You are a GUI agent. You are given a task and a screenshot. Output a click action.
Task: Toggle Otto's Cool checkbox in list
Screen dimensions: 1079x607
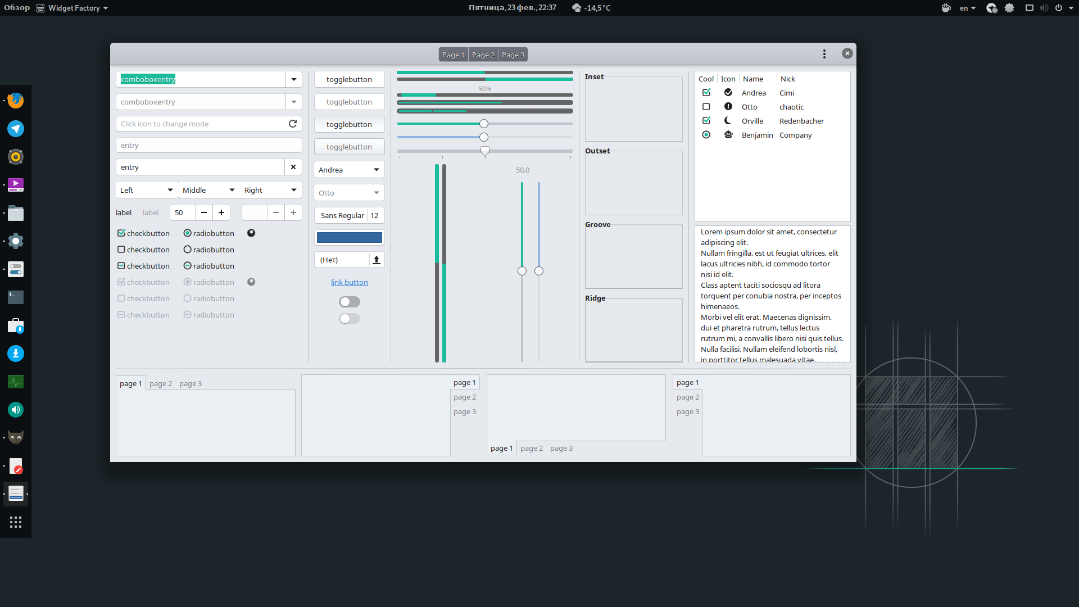(x=706, y=107)
